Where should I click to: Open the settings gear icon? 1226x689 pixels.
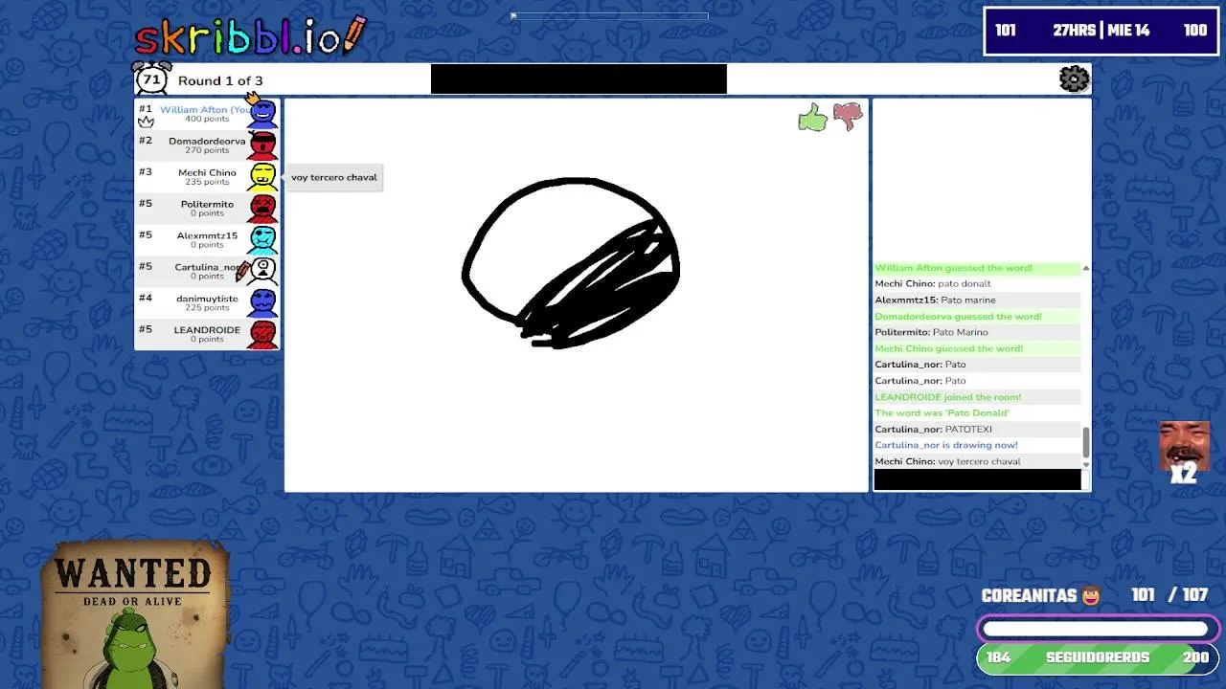pos(1075,78)
